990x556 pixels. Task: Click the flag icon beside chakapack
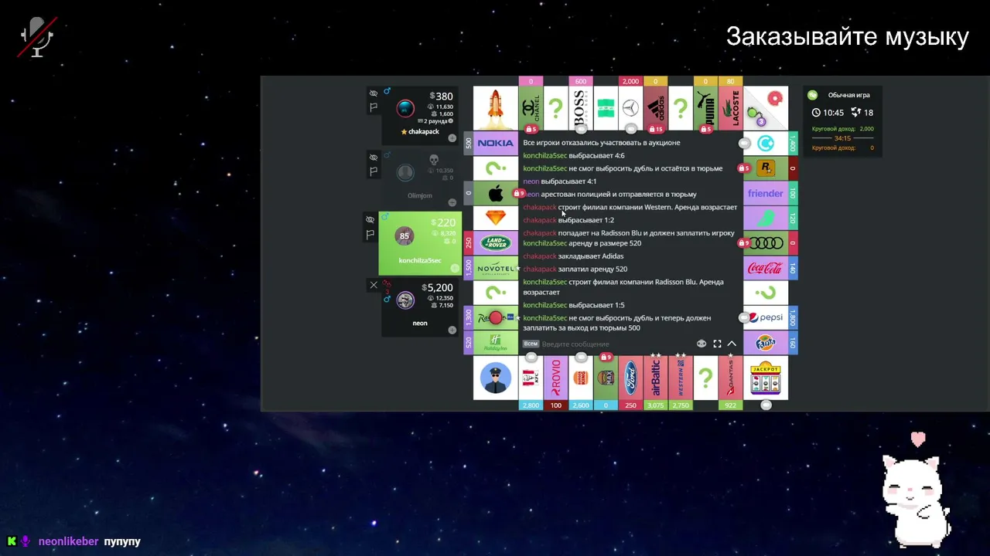coord(374,108)
